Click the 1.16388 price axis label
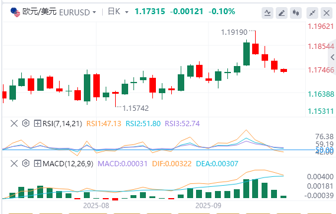Image resolution: width=336 pixels, height=214 pixels. coord(321,94)
